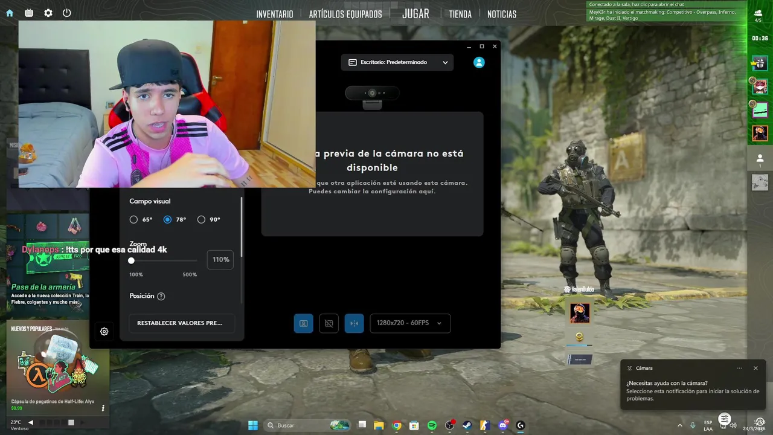Click the taskbar Buscar search box
The height and width of the screenshot is (435, 773).
pyautogui.click(x=308, y=425)
